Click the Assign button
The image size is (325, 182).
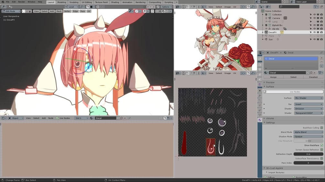273,77
